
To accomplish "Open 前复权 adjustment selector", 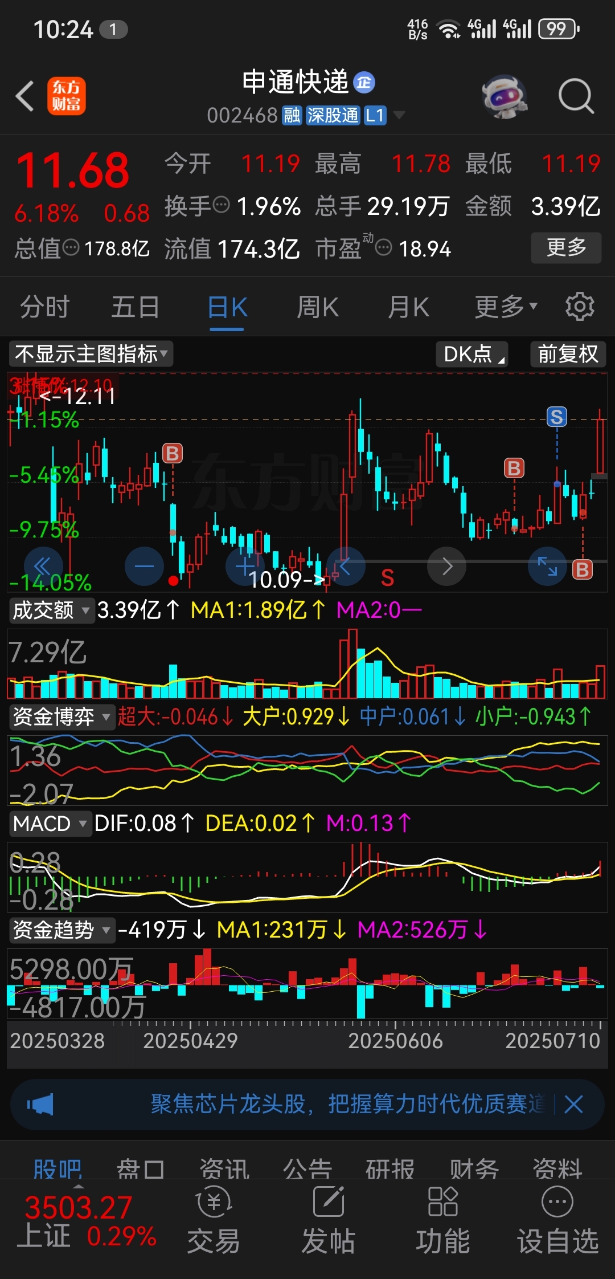I will tap(568, 354).
